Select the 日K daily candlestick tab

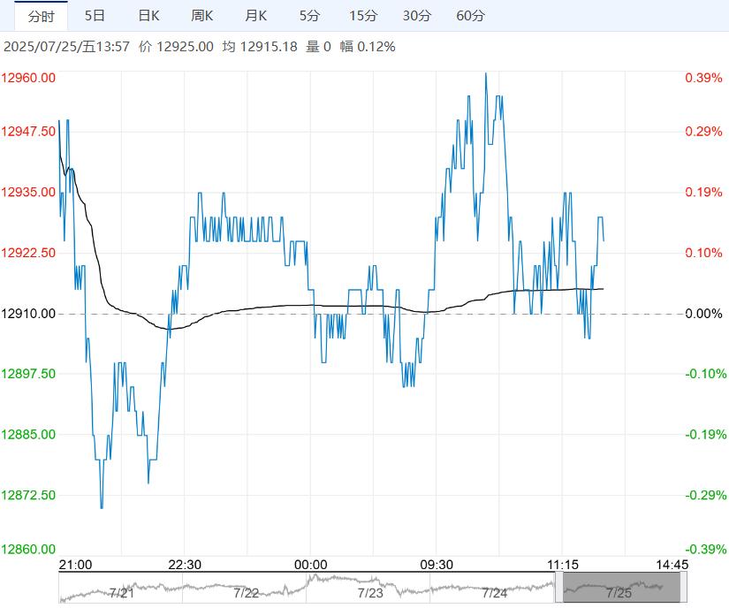pyautogui.click(x=149, y=16)
